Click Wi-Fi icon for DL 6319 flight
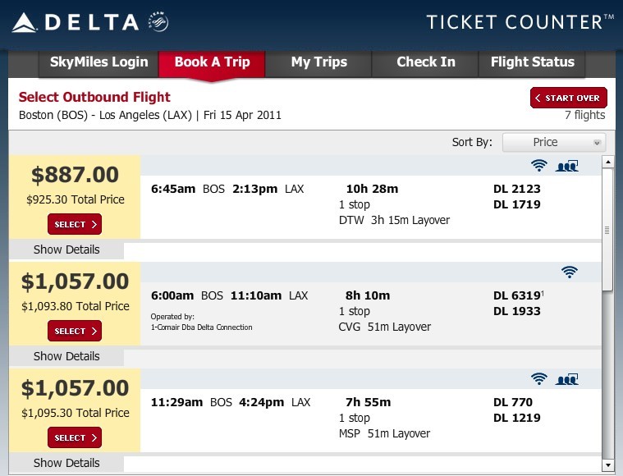The height and width of the screenshot is (476, 623). pyautogui.click(x=569, y=272)
